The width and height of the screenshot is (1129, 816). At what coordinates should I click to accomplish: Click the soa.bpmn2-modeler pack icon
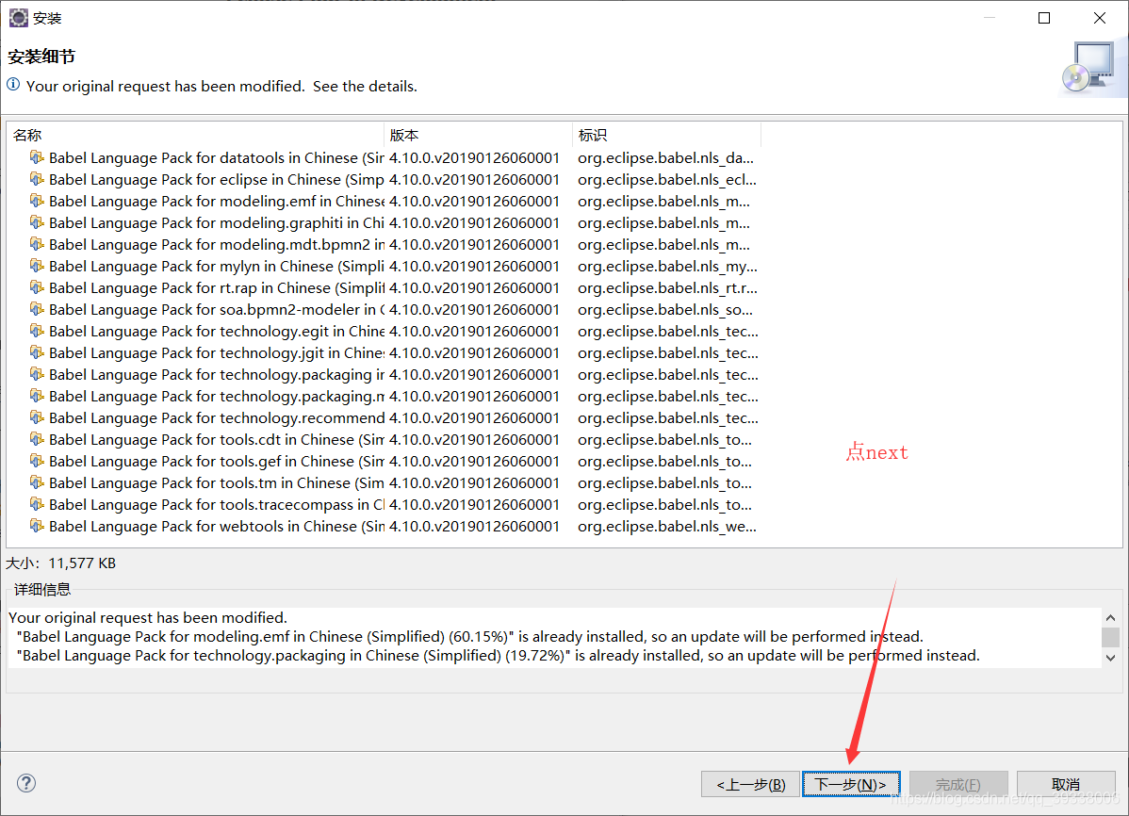pyautogui.click(x=37, y=308)
